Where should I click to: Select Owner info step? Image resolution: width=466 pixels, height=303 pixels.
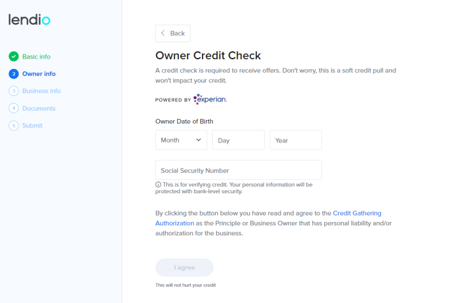[39, 74]
